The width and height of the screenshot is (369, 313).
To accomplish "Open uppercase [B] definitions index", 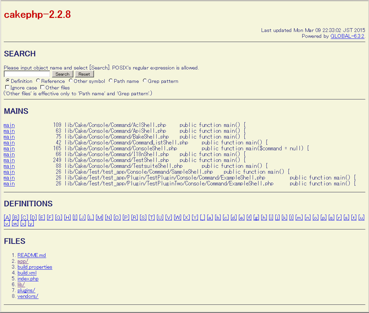I will coord(16,217).
